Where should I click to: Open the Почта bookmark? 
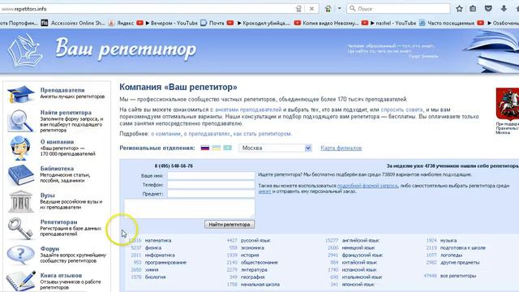pos(212,23)
